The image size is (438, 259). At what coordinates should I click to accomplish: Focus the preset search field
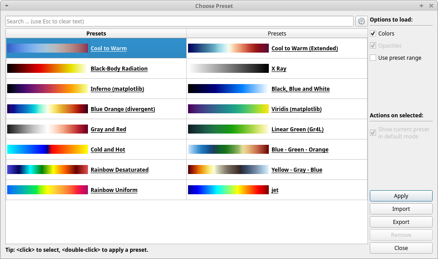[180, 21]
